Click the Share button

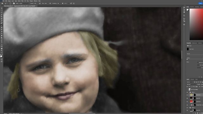[x=201, y=3]
